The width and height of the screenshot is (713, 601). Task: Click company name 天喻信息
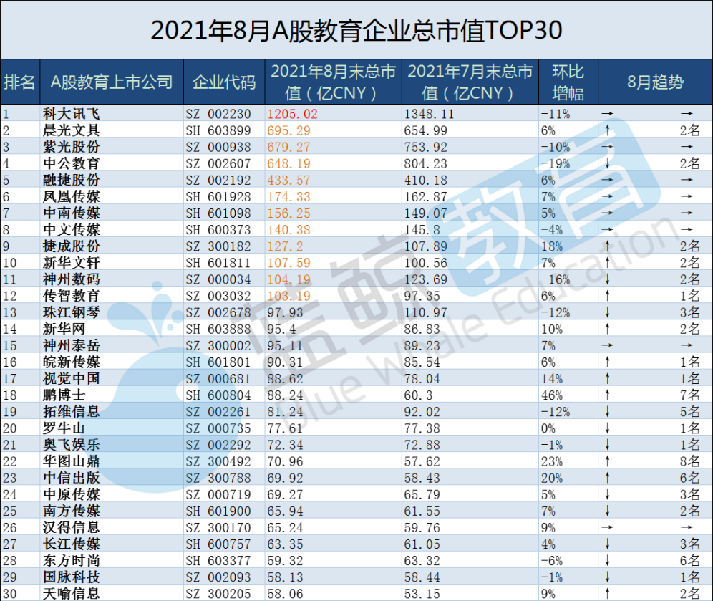click(71, 593)
